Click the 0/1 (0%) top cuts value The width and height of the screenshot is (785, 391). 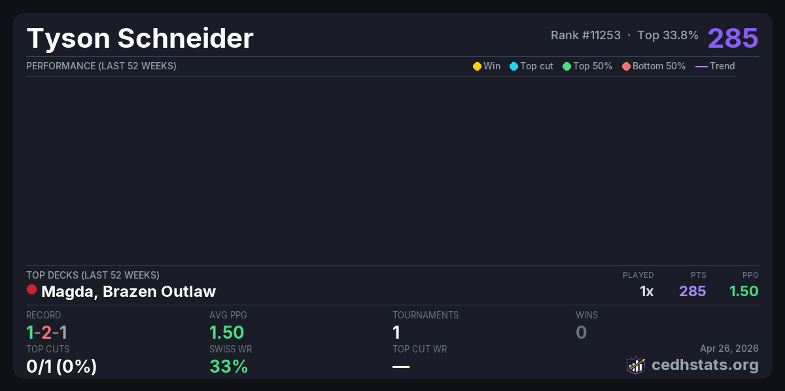[61, 367]
